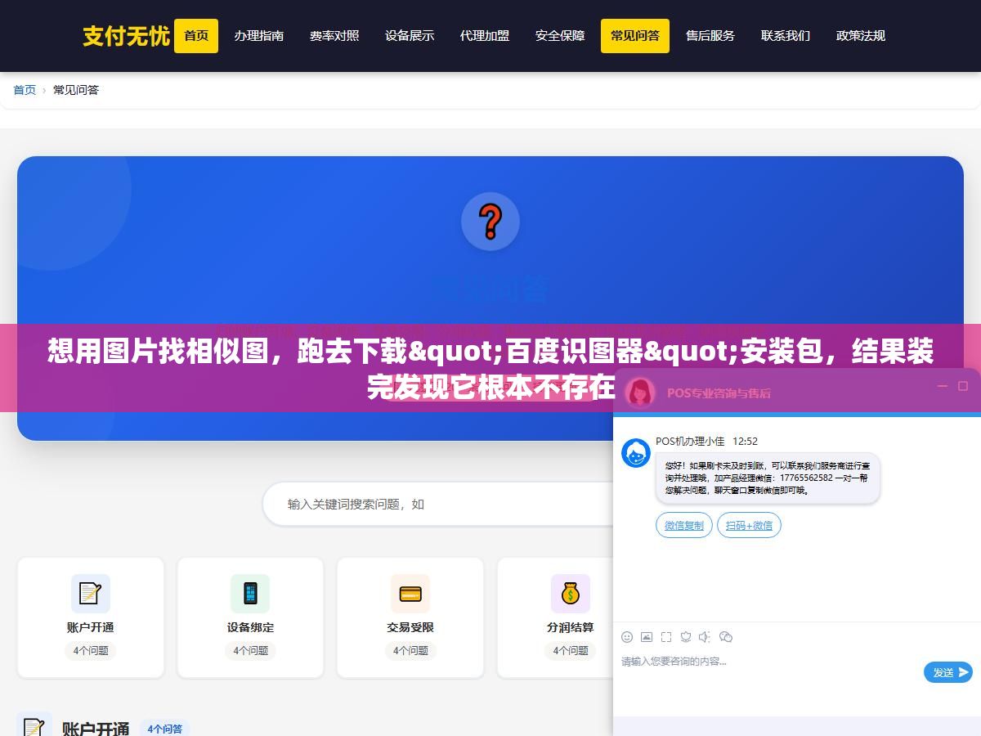Open the 联系我们 nav item
This screenshot has height=736, width=981.
tap(786, 36)
